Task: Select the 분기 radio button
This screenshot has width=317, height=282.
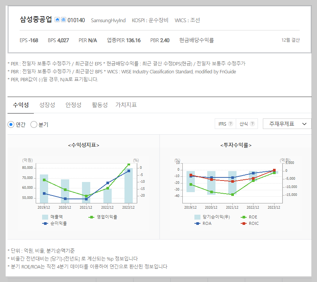Action: tap(34, 124)
